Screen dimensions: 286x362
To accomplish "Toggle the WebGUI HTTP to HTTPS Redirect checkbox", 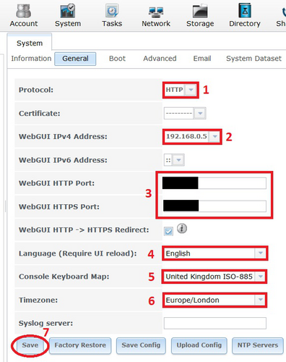I will [168, 231].
